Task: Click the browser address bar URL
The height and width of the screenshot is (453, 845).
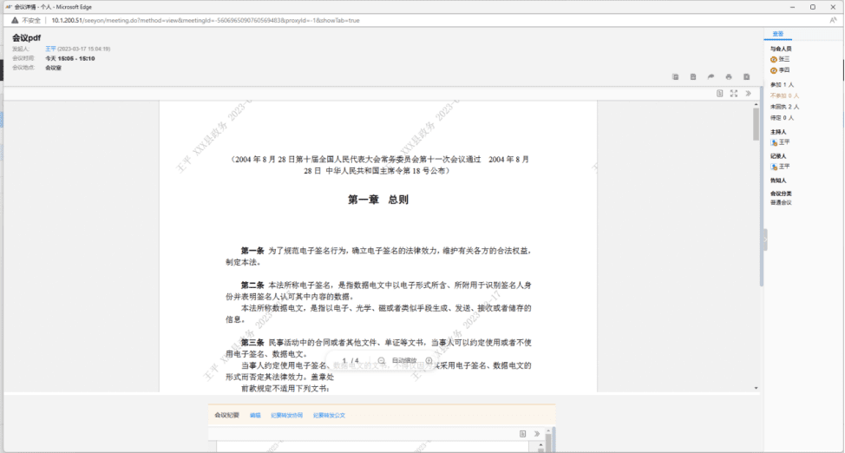Action: [206, 21]
